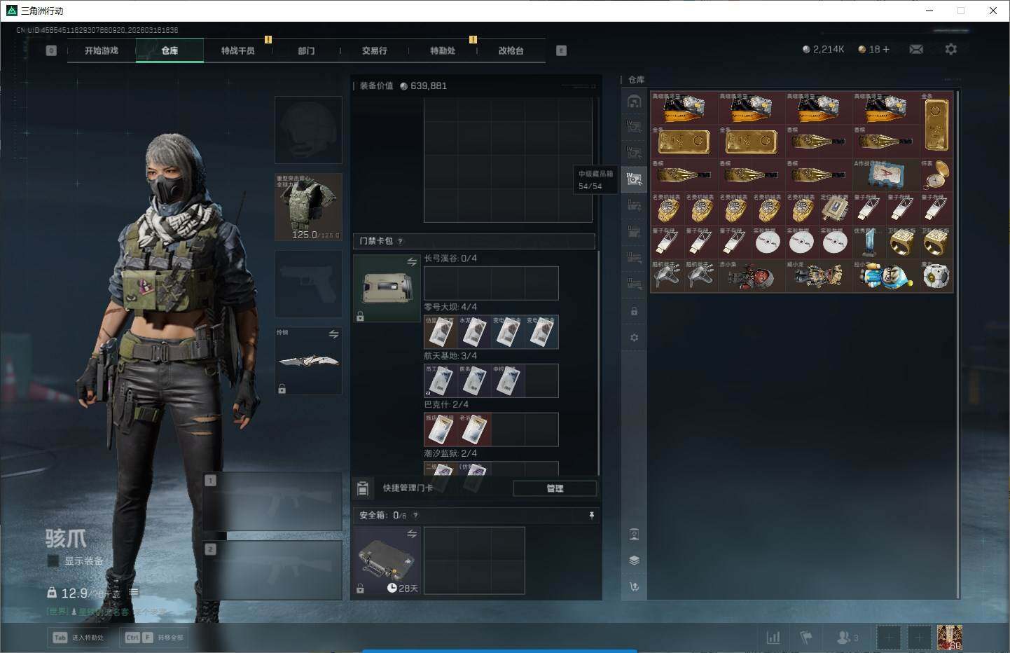Image resolution: width=1010 pixels, height=653 pixels.
Task: Select the 重型突击背心 armor vest slot
Action: [308, 207]
